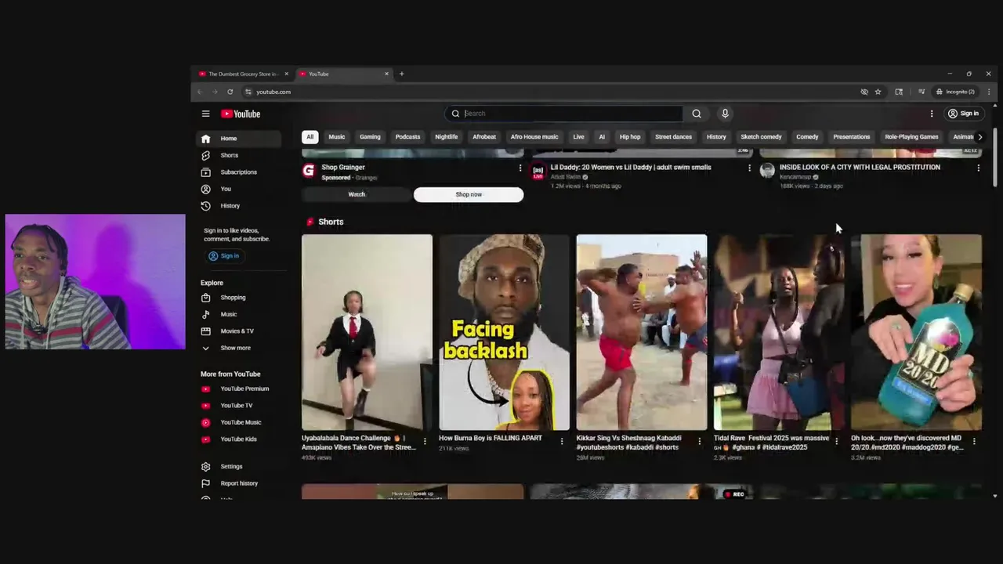Open YouTube TV link
The width and height of the screenshot is (1003, 564).
[x=238, y=406]
